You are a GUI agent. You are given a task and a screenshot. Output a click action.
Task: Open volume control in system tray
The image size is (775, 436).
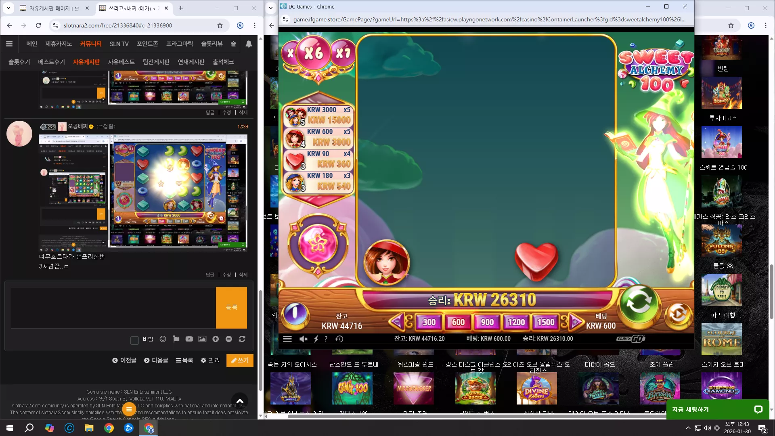click(x=708, y=428)
